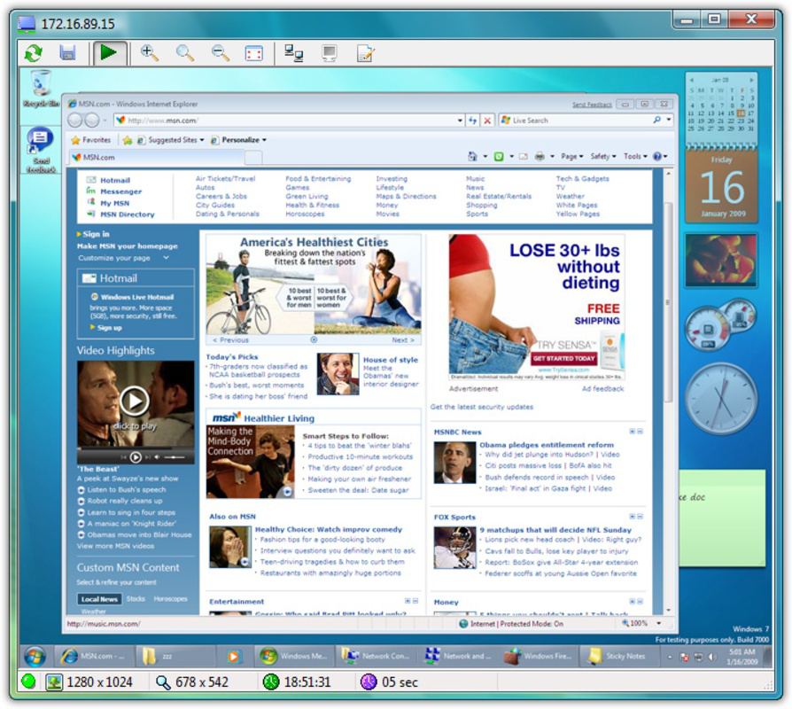Select the Send feedback desktop icon
Screen dimensions: 792x709
[41, 150]
